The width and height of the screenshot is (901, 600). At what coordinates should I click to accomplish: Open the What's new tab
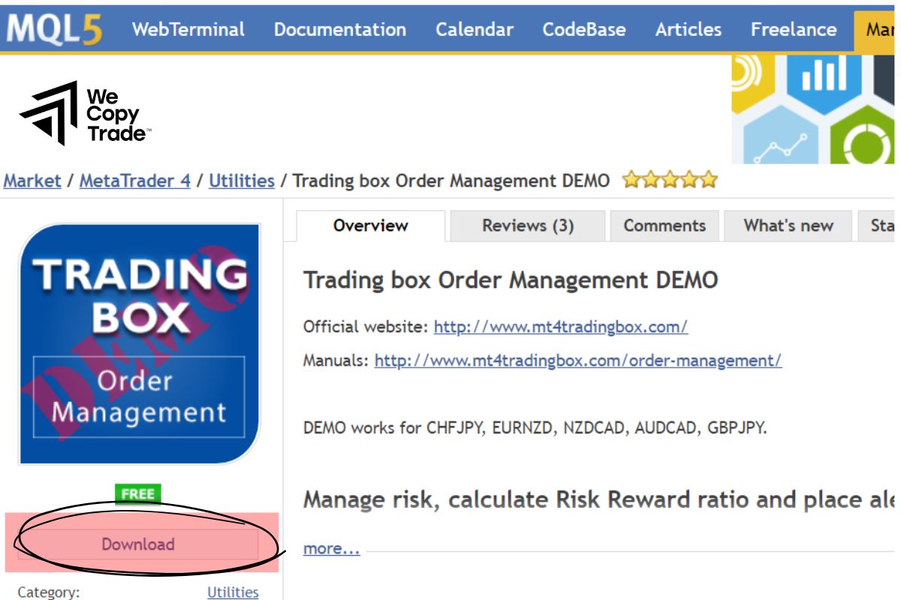tap(787, 225)
